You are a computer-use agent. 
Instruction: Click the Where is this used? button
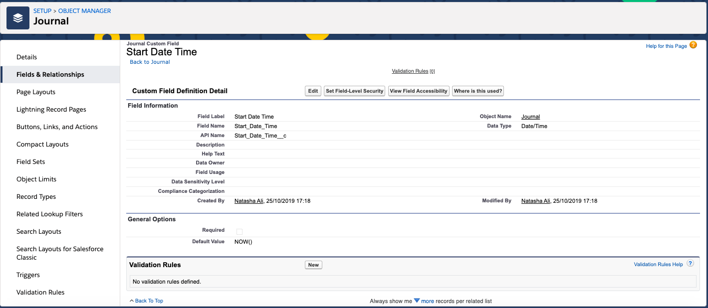[478, 91]
